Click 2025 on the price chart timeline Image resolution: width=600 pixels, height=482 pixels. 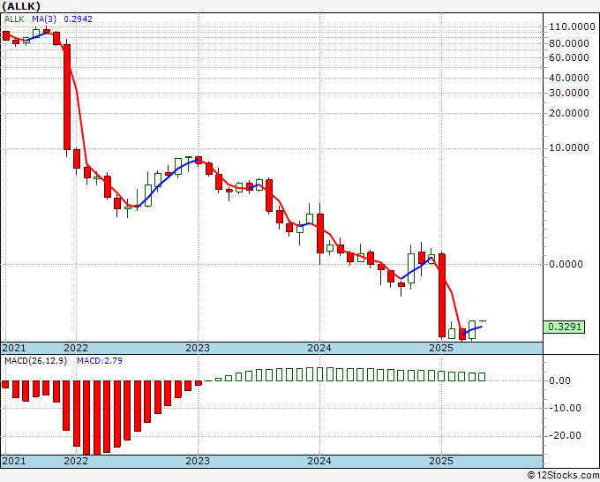click(x=441, y=348)
